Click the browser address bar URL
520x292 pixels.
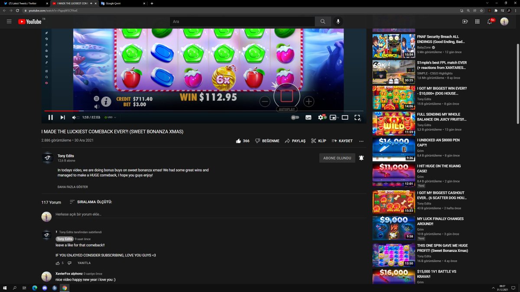point(53,10)
